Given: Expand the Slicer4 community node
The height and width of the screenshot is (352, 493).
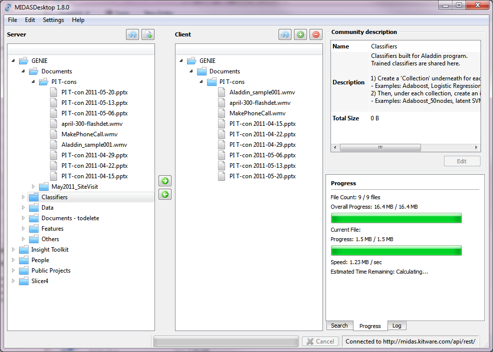Looking at the screenshot, I should [x=13, y=281].
